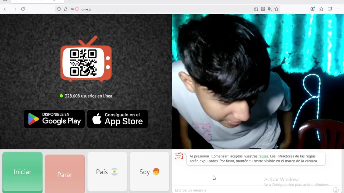This screenshot has height=193, width=344.
Task: Go back to the previous page
Action: (6, 9)
